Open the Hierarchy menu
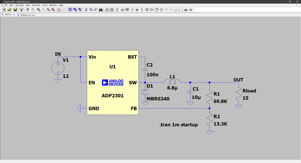The height and width of the screenshot is (163, 301). 19,5
